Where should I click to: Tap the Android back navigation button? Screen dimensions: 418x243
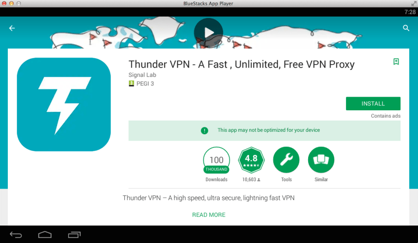pyautogui.click(x=16, y=235)
